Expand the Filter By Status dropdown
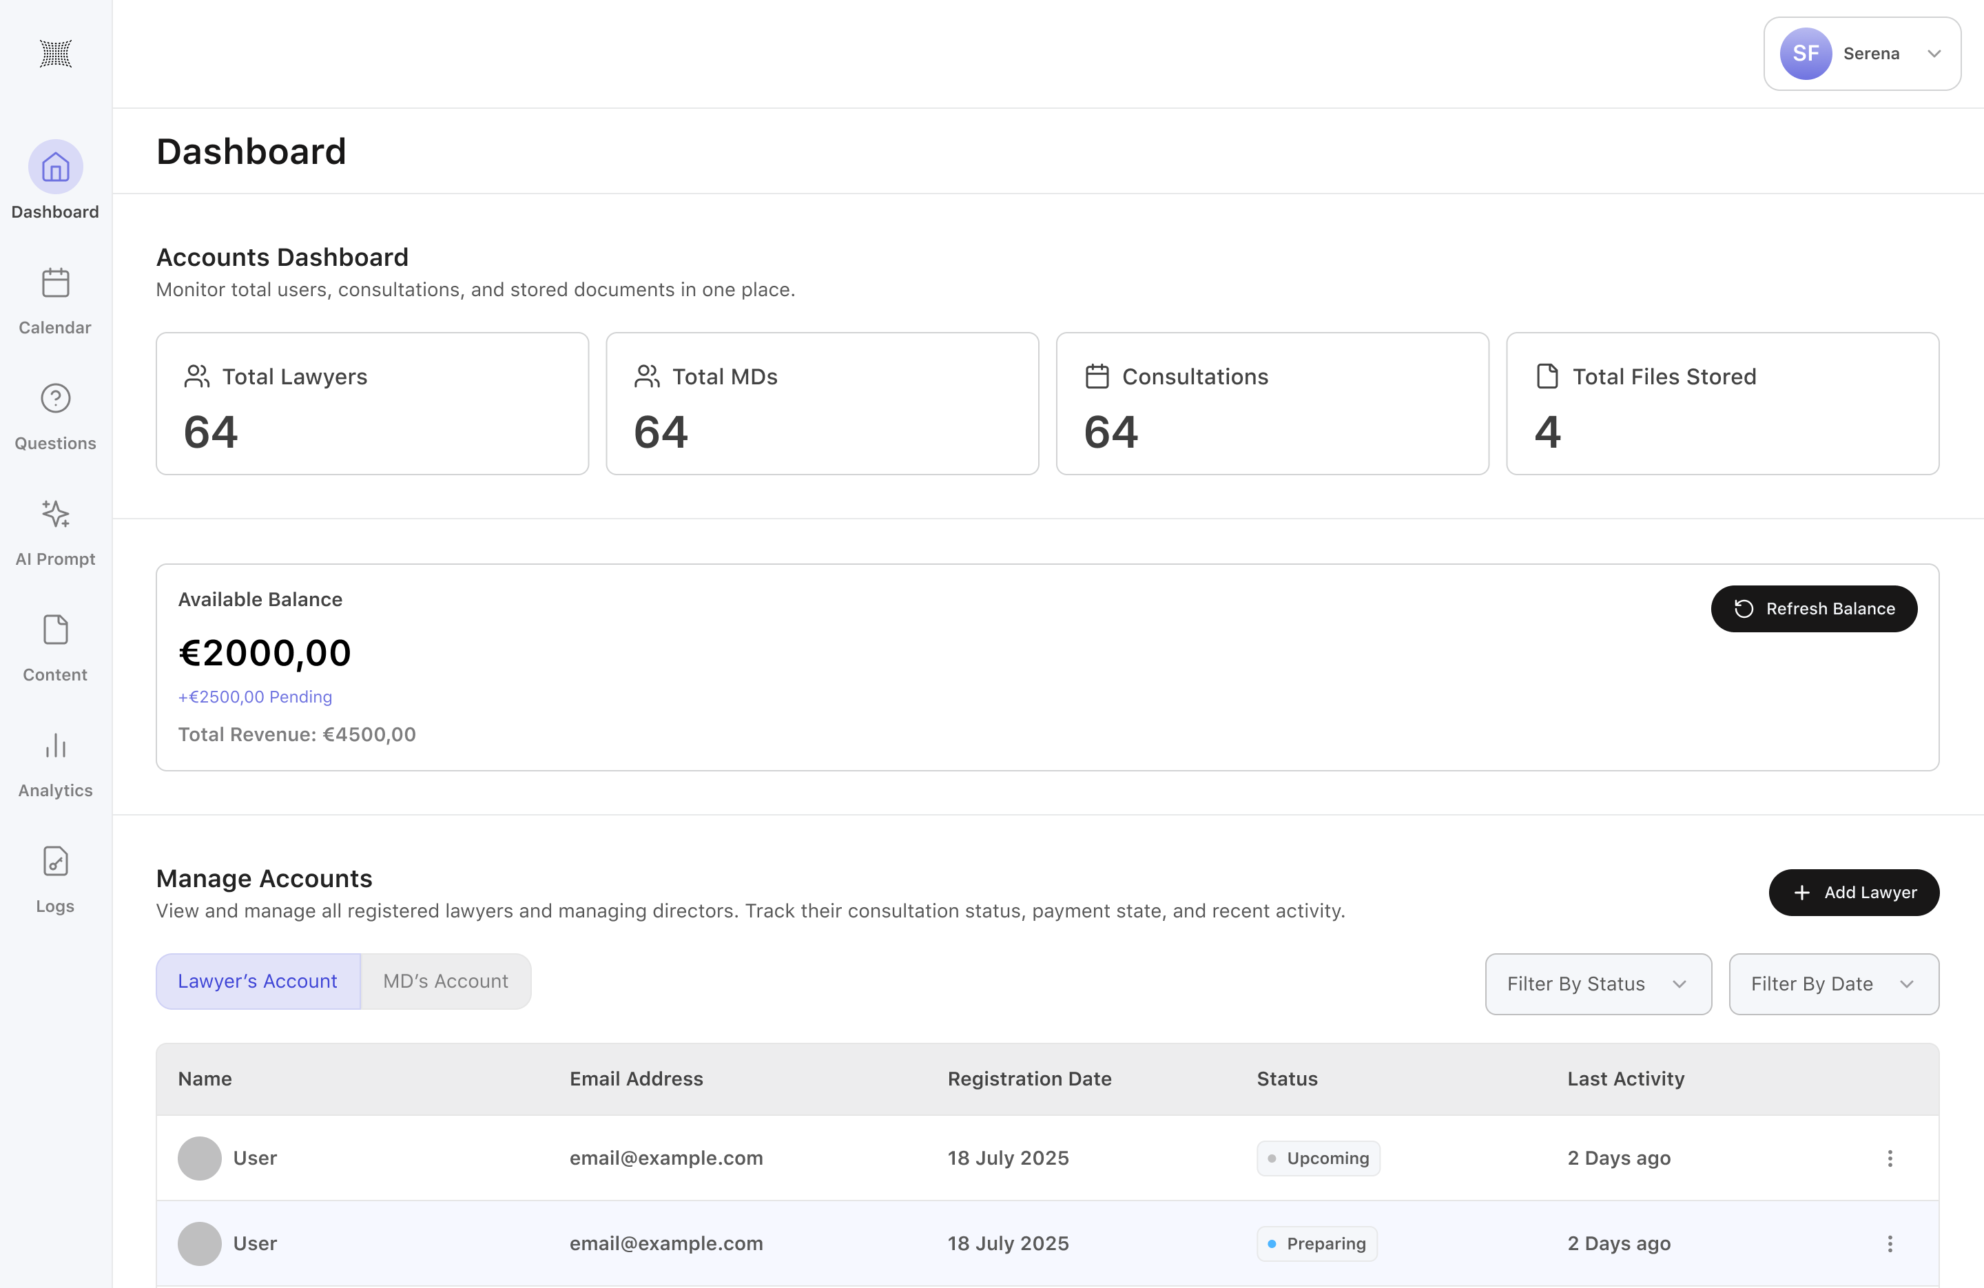 point(1598,984)
